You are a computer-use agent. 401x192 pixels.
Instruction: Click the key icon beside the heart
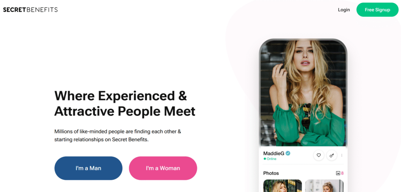coord(332,155)
